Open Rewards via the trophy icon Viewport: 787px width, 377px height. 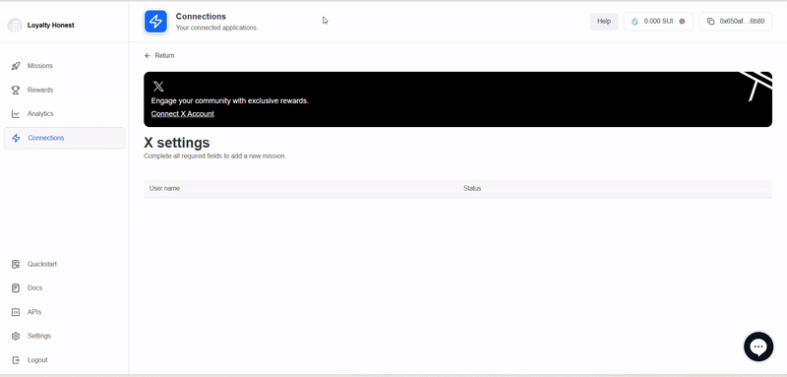point(16,90)
